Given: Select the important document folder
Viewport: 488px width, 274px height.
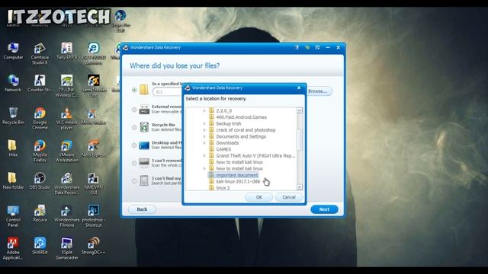Looking at the screenshot, I should pyautogui.click(x=237, y=175).
